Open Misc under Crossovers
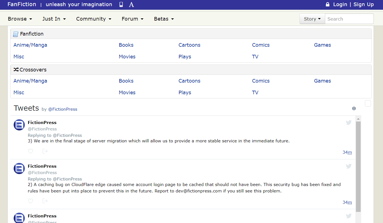This screenshot has width=383, height=223. click(19, 93)
